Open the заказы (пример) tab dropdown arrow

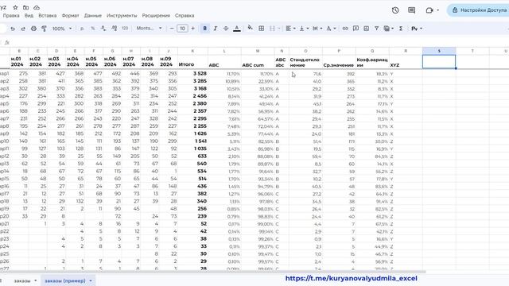[x=91, y=280]
